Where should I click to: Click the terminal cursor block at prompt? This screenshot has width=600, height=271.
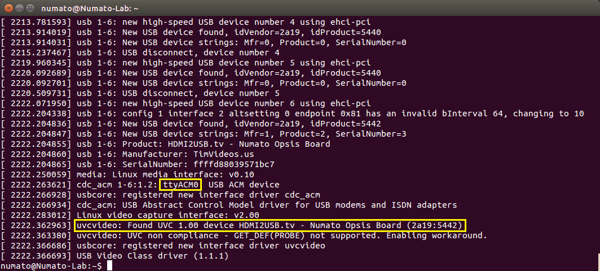point(109,266)
